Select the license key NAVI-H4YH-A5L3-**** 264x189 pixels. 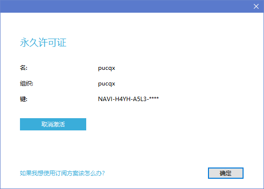tap(128, 99)
